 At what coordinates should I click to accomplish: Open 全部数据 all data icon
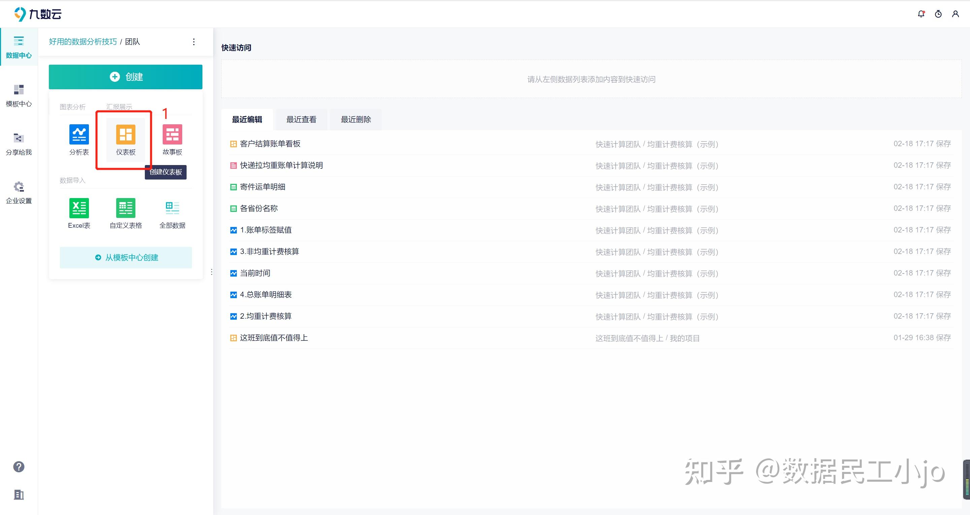click(172, 208)
